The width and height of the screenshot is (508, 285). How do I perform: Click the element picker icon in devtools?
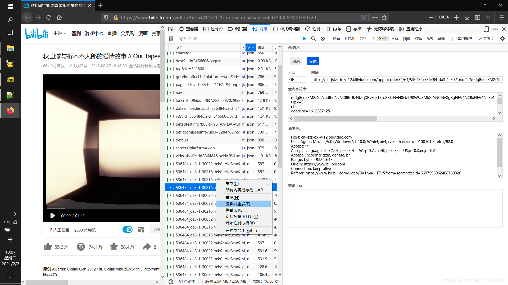tap(171, 29)
